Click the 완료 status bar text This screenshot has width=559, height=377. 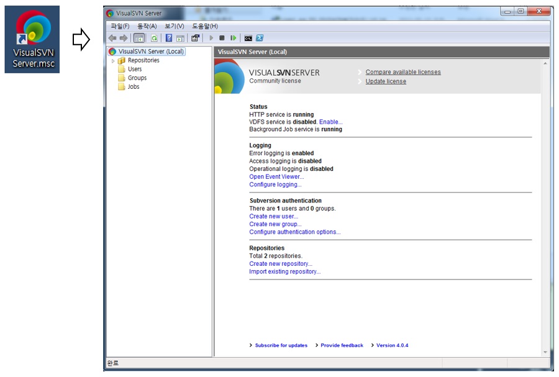[x=112, y=363]
